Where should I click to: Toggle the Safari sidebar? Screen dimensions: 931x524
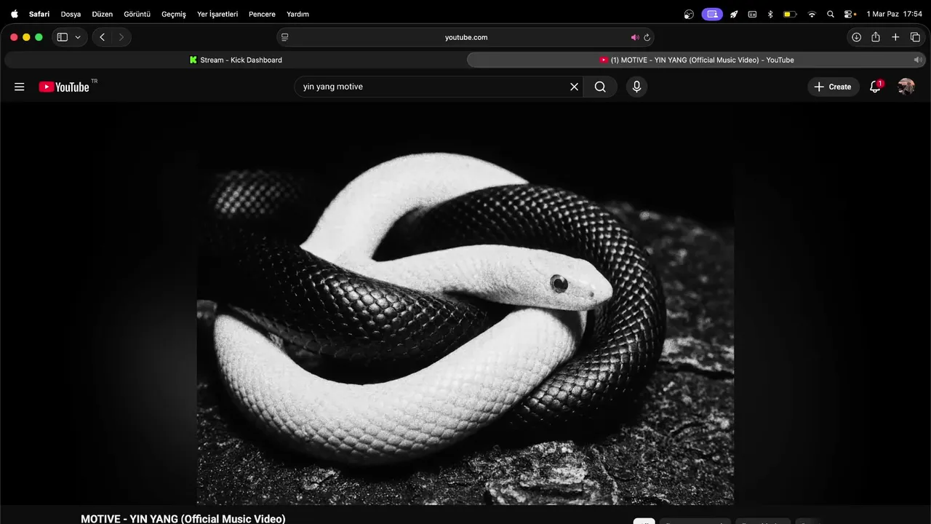[63, 37]
